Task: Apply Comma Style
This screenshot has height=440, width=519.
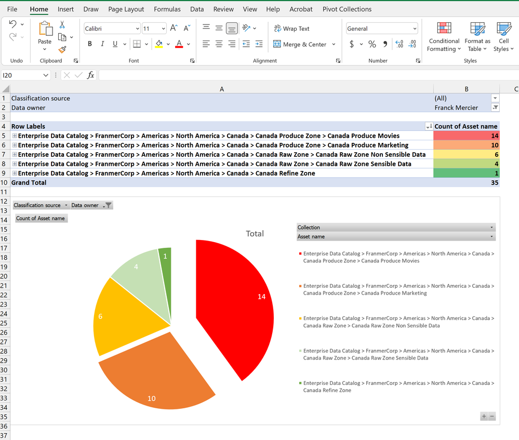Action: tap(385, 44)
